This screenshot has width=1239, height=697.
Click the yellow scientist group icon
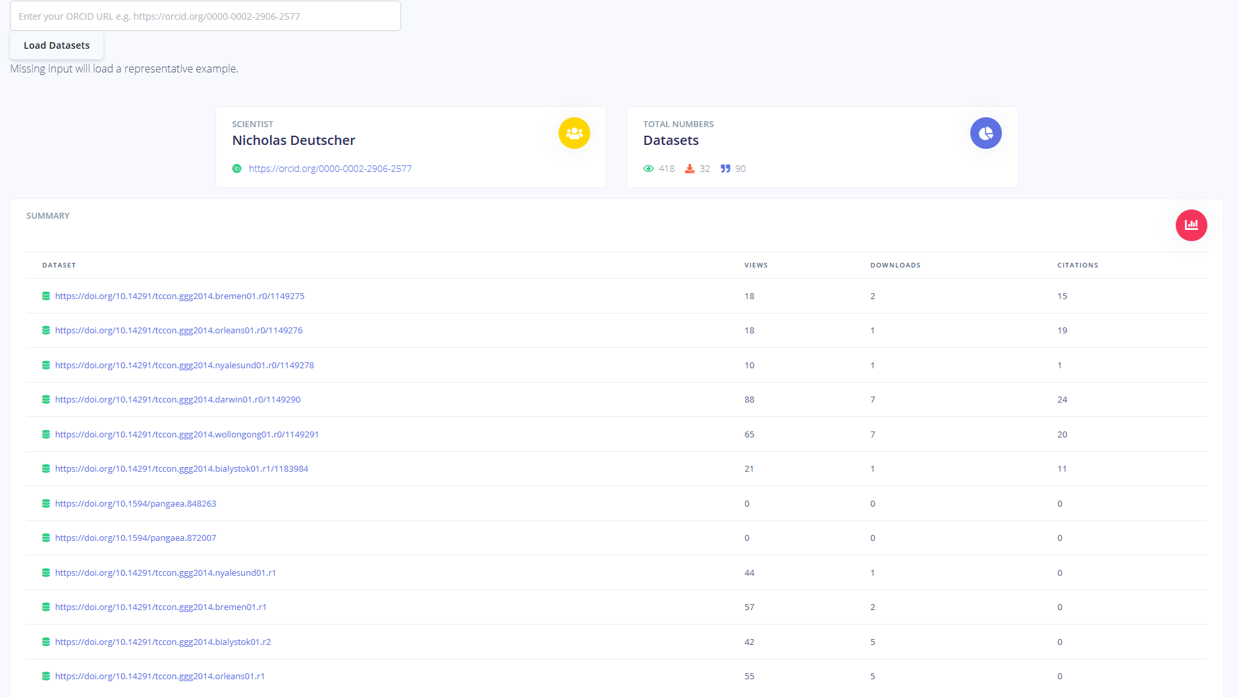tap(574, 133)
